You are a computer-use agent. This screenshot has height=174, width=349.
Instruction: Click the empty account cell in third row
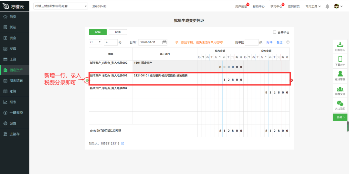[165, 92]
